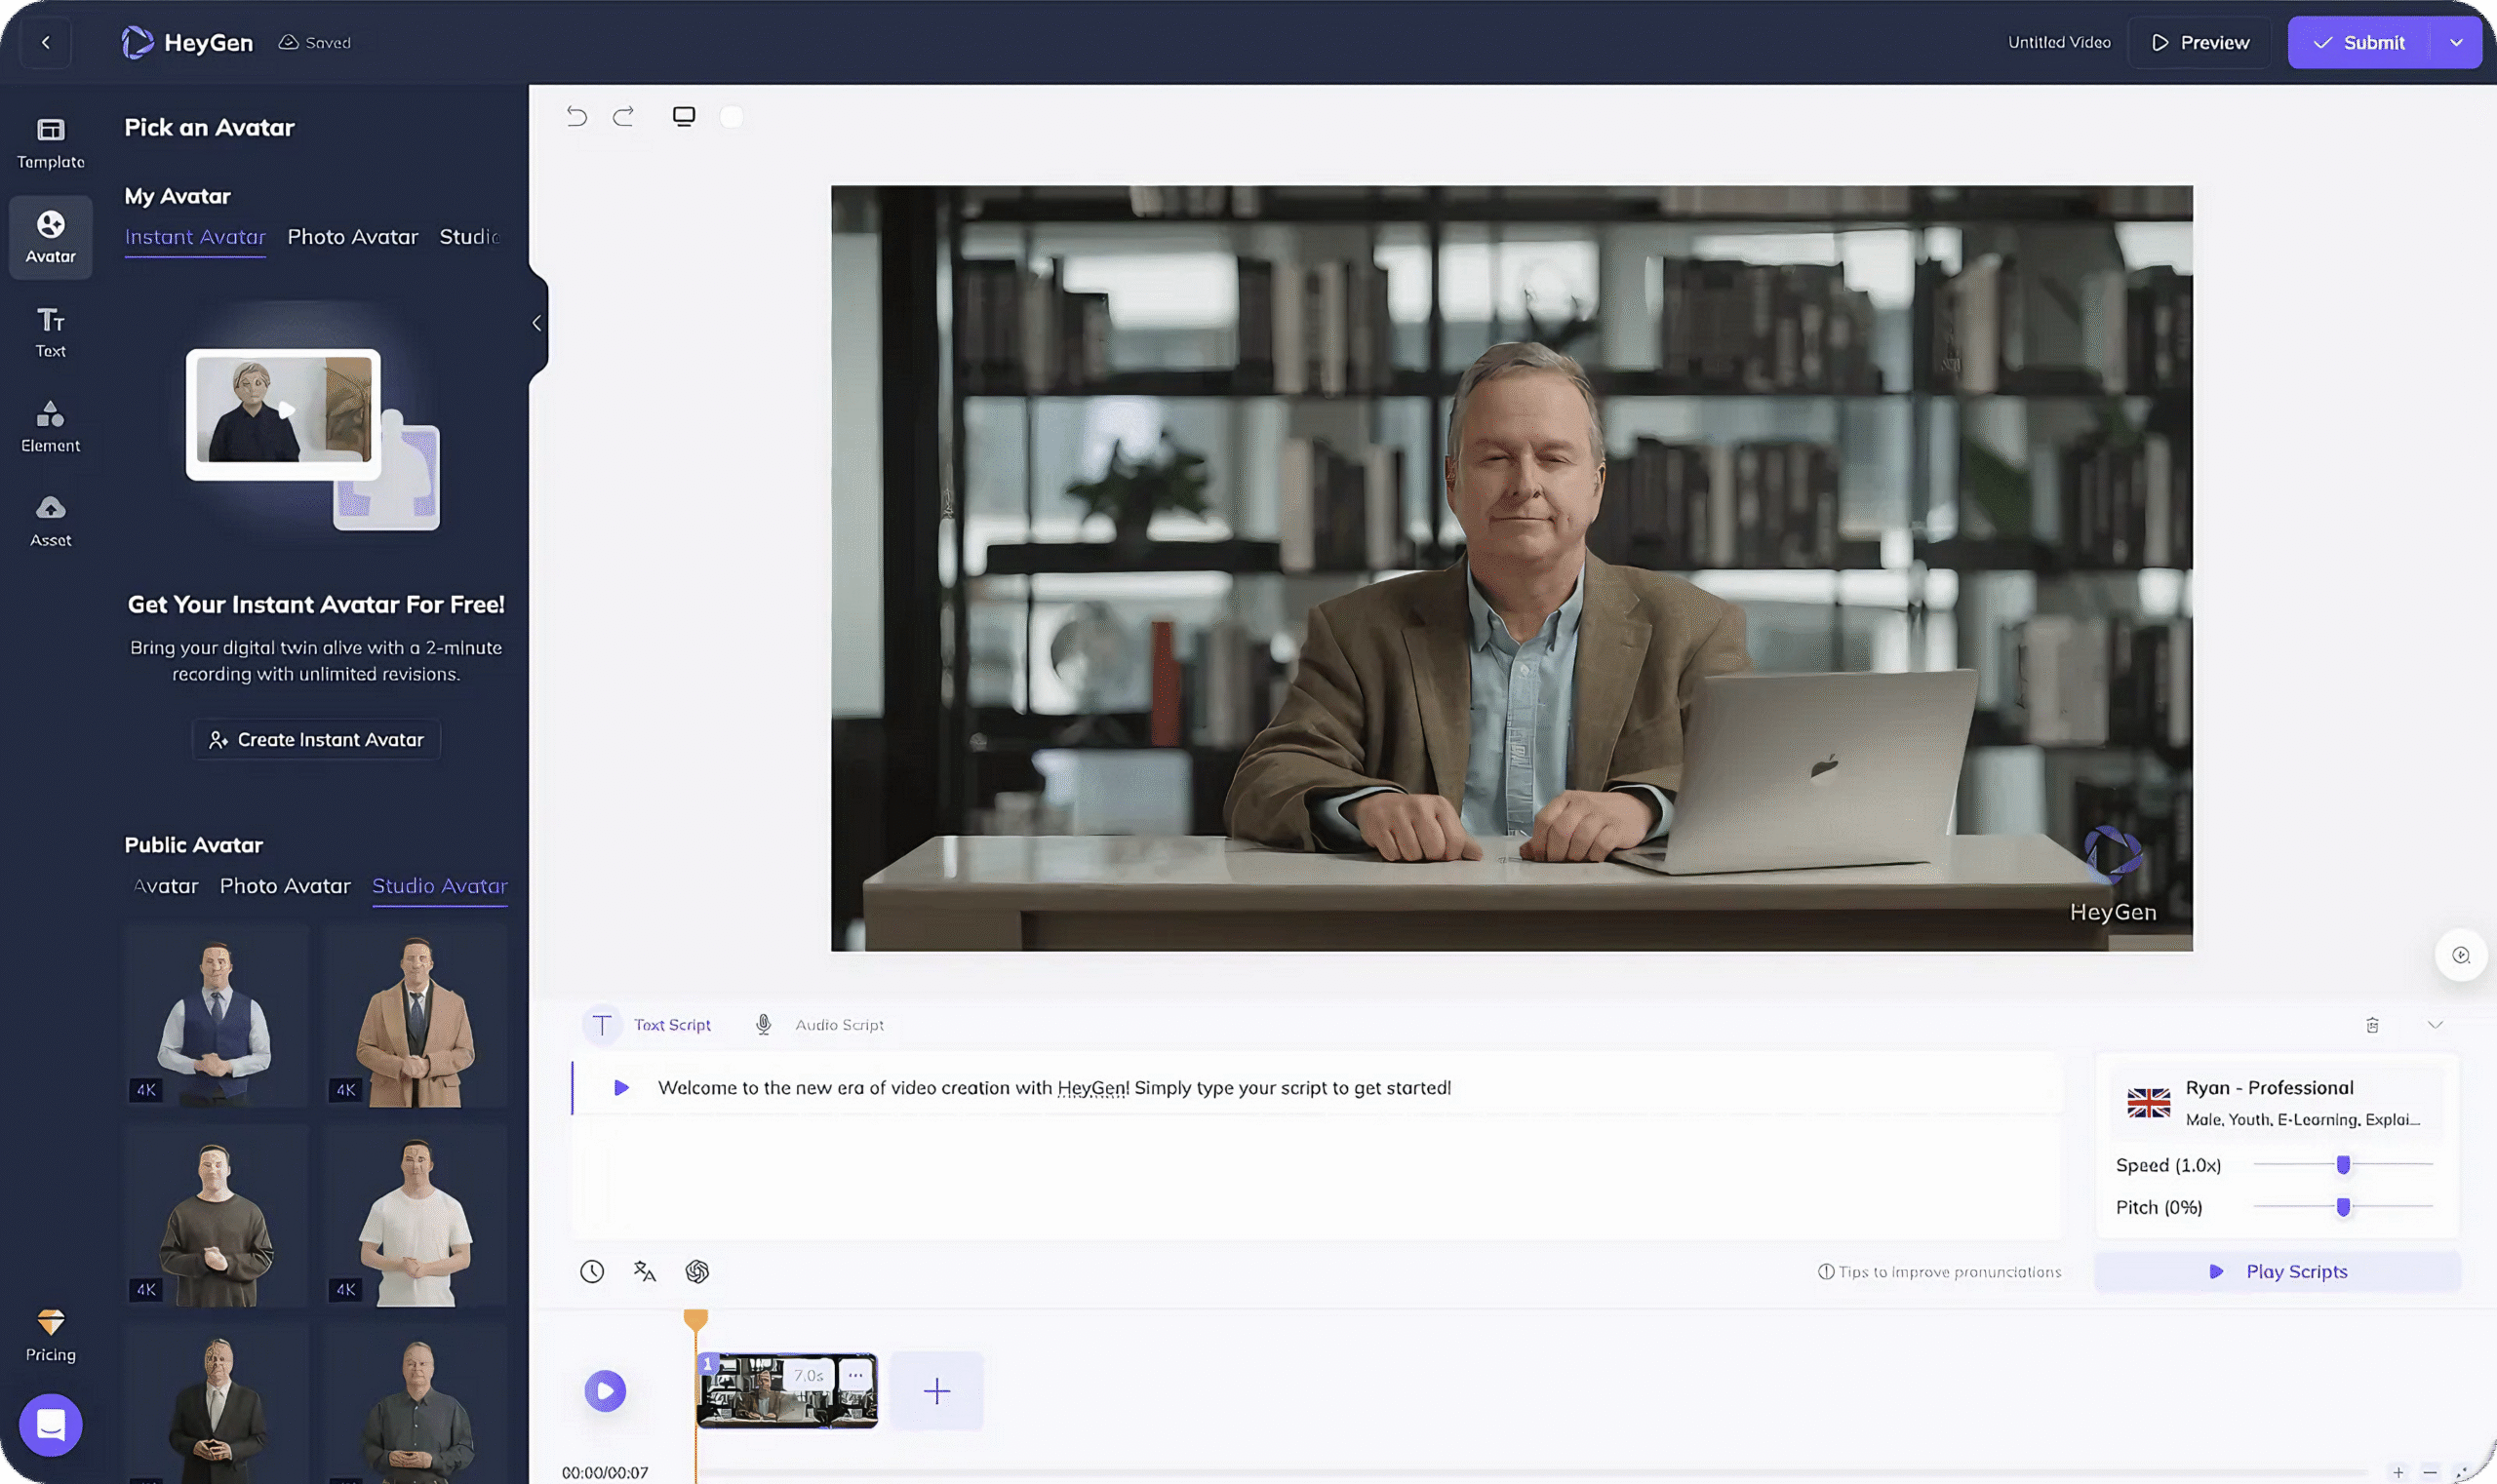Select the Avatar sidebar panel
The image size is (2497, 1484).
tap(50, 237)
